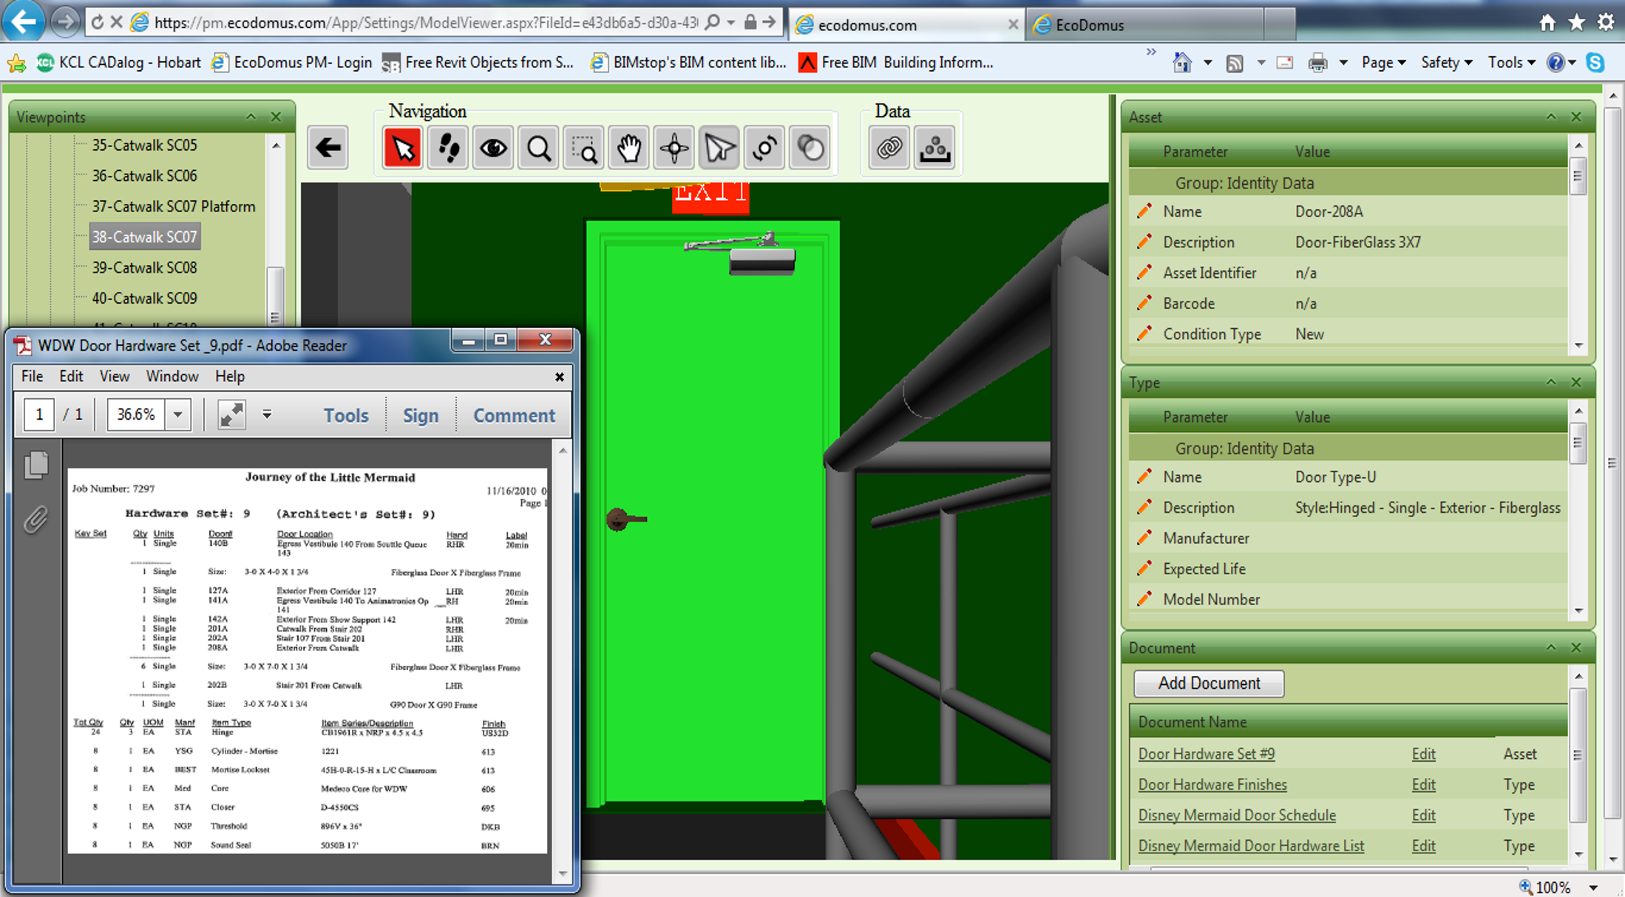
Task: Click the eye Look Around tool
Action: [493, 149]
